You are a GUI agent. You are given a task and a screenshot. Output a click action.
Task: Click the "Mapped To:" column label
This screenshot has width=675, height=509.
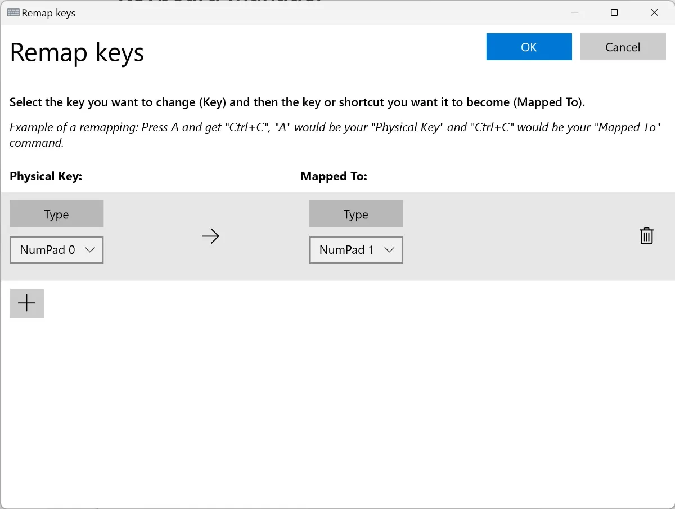[334, 176]
